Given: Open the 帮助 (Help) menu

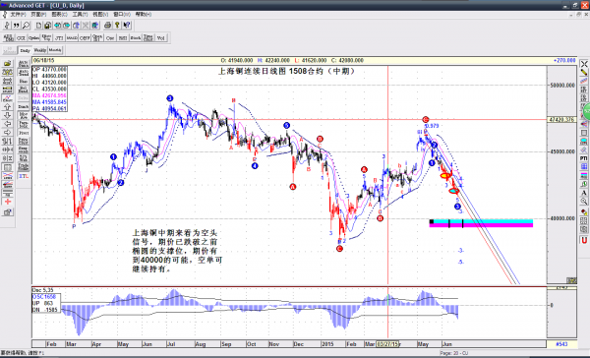Looking at the screenshot, I should pyautogui.click(x=144, y=15).
